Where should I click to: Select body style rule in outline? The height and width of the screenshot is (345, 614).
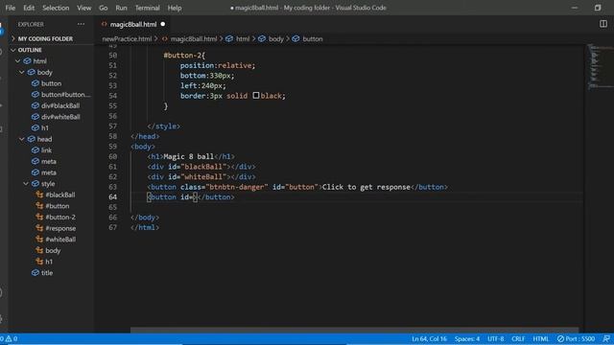(53, 251)
